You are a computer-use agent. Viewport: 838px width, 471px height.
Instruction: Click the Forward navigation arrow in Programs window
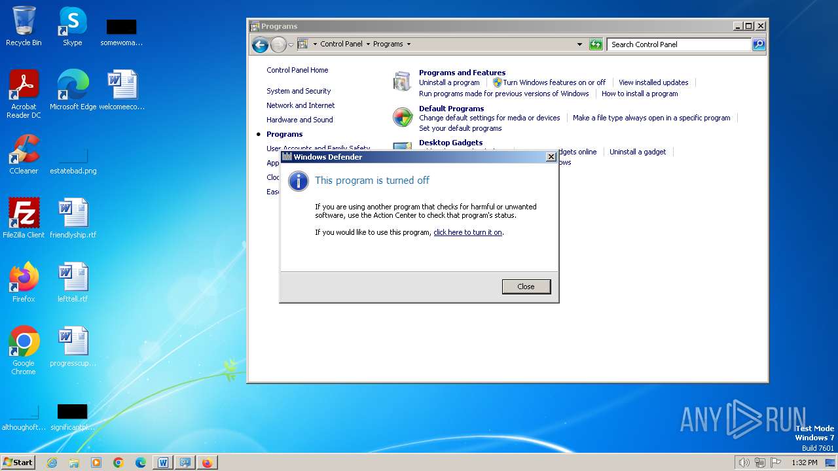[278, 44]
